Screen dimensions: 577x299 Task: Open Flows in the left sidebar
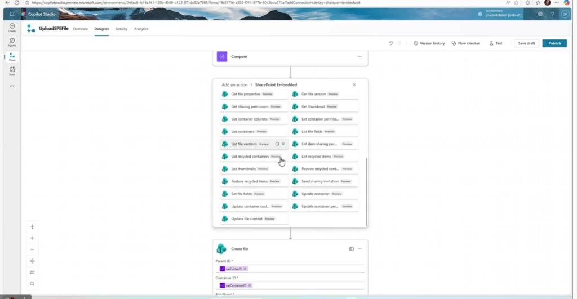[12, 57]
